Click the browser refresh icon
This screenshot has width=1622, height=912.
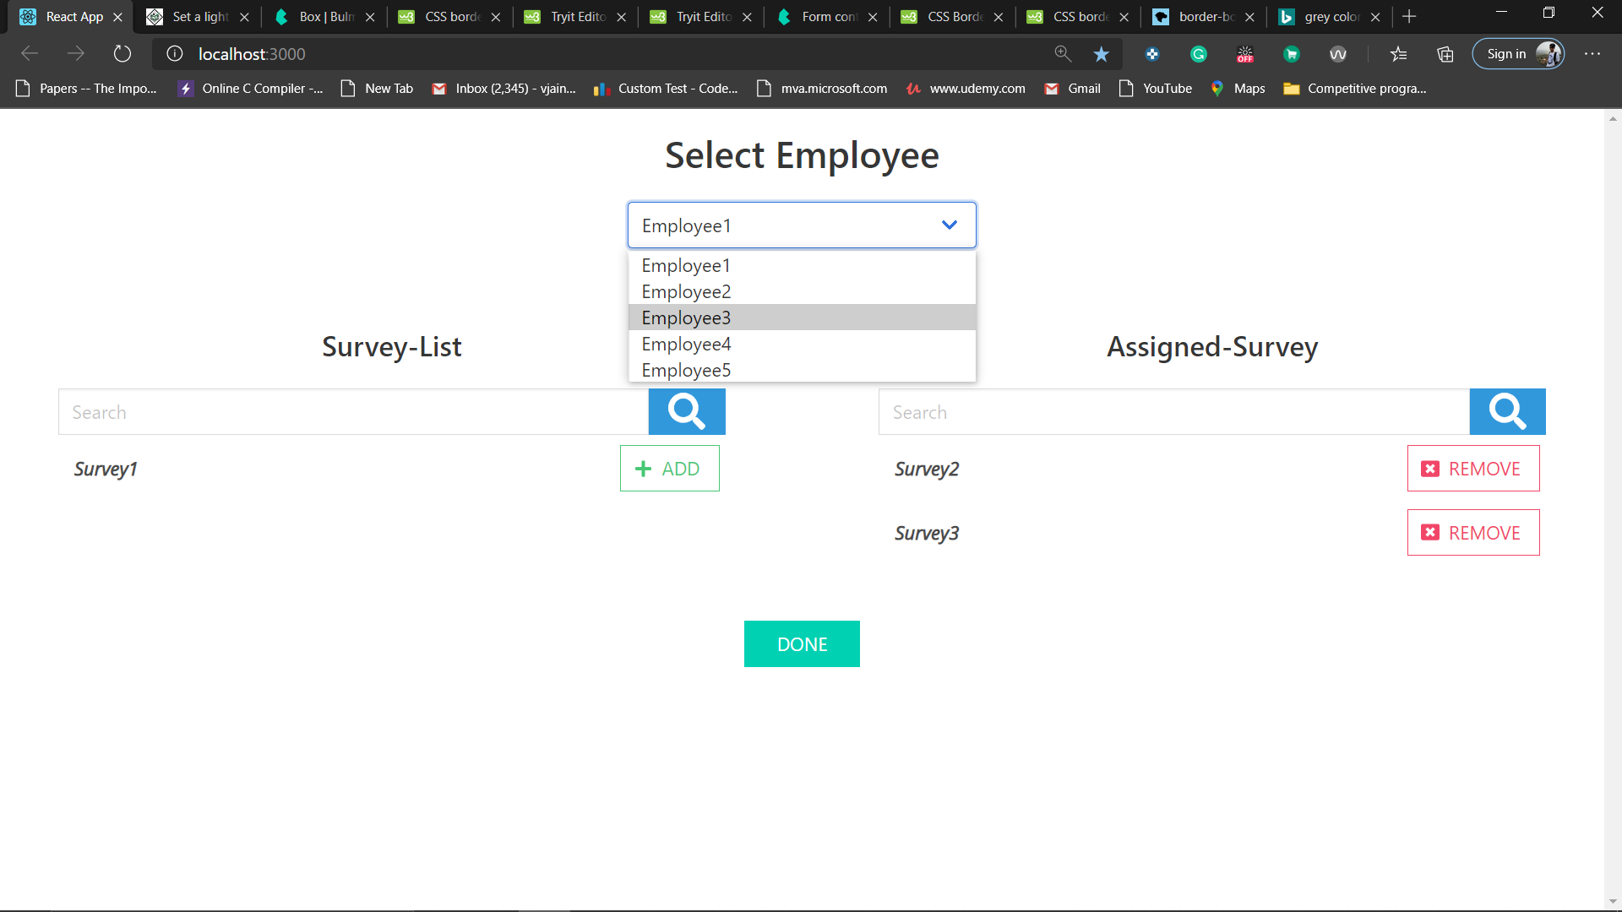122,54
